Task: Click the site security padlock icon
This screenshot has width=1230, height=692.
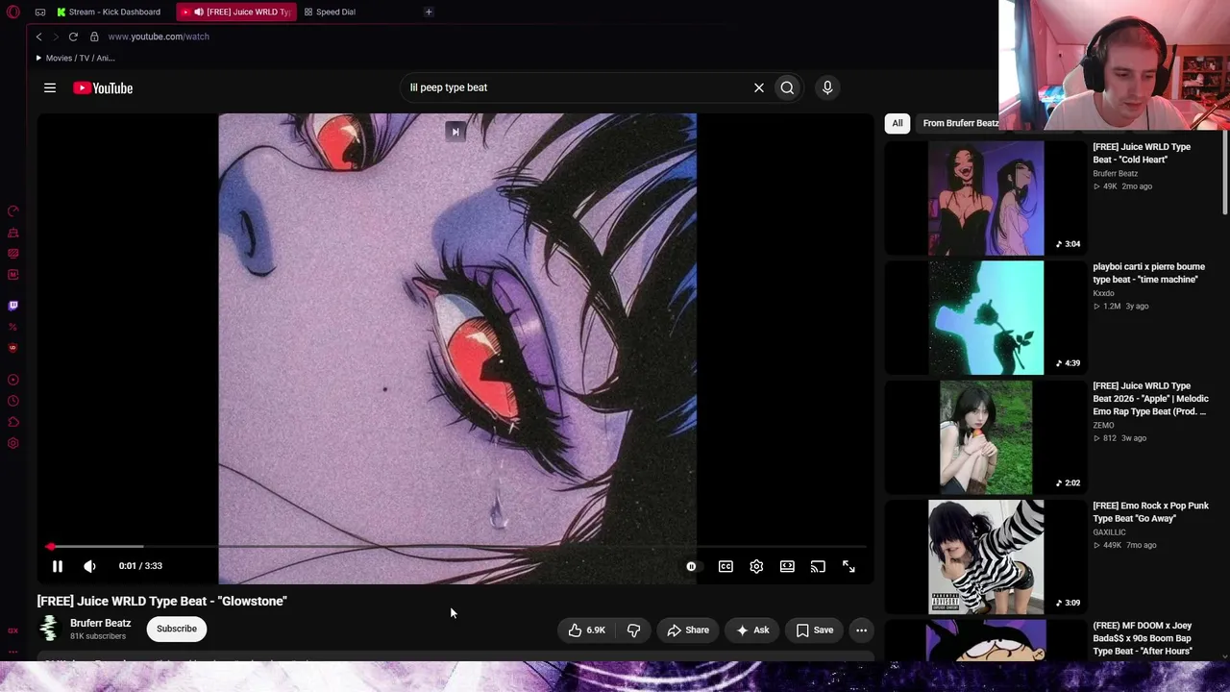Action: 94,37
